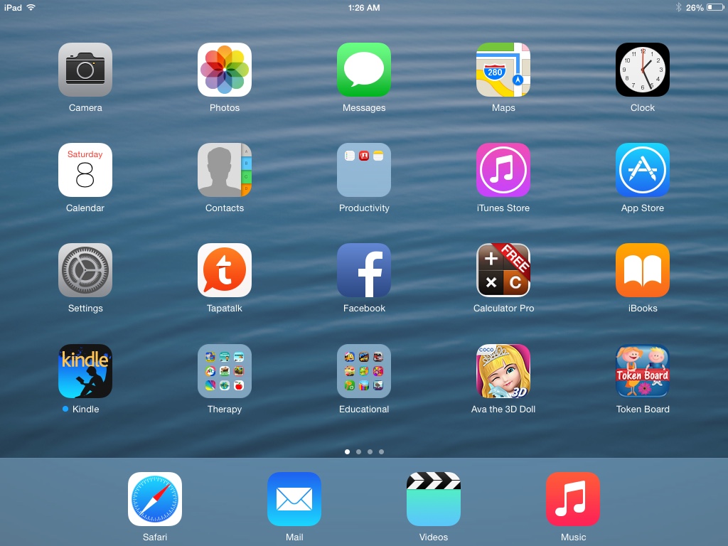728x546 pixels.
Task: Launch the Kindle app
Action: (x=85, y=371)
